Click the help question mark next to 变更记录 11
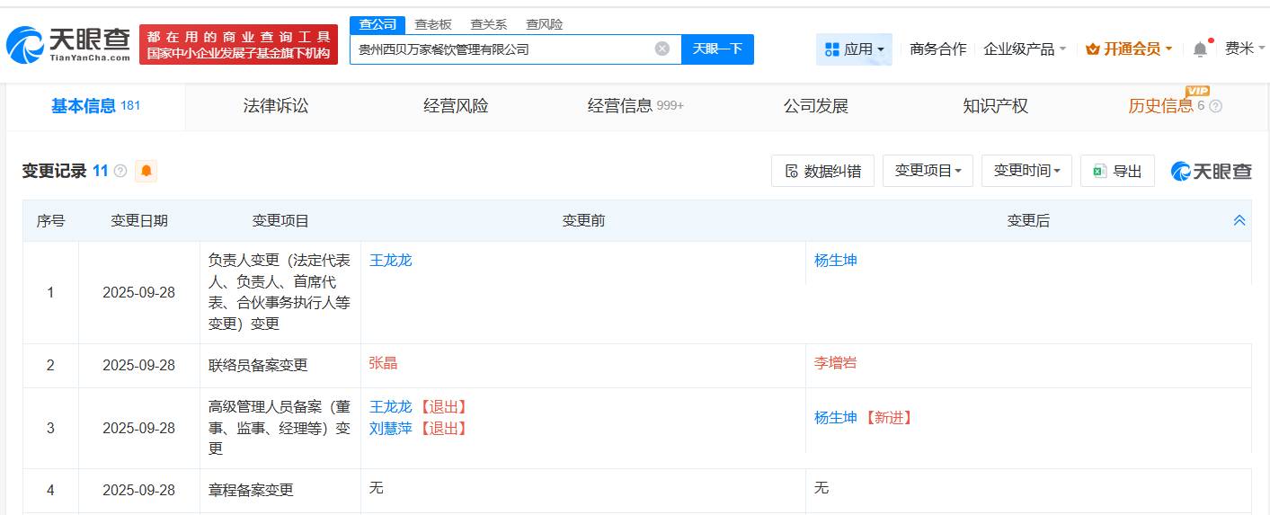Screen dimensions: 1270x515 pos(120,171)
